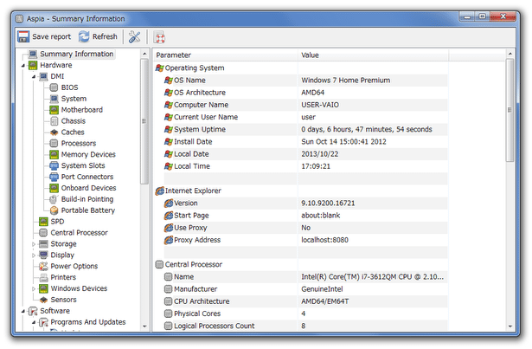Expand the Windows Devices tree node
Viewport: 532px width, 349px height.
point(34,289)
